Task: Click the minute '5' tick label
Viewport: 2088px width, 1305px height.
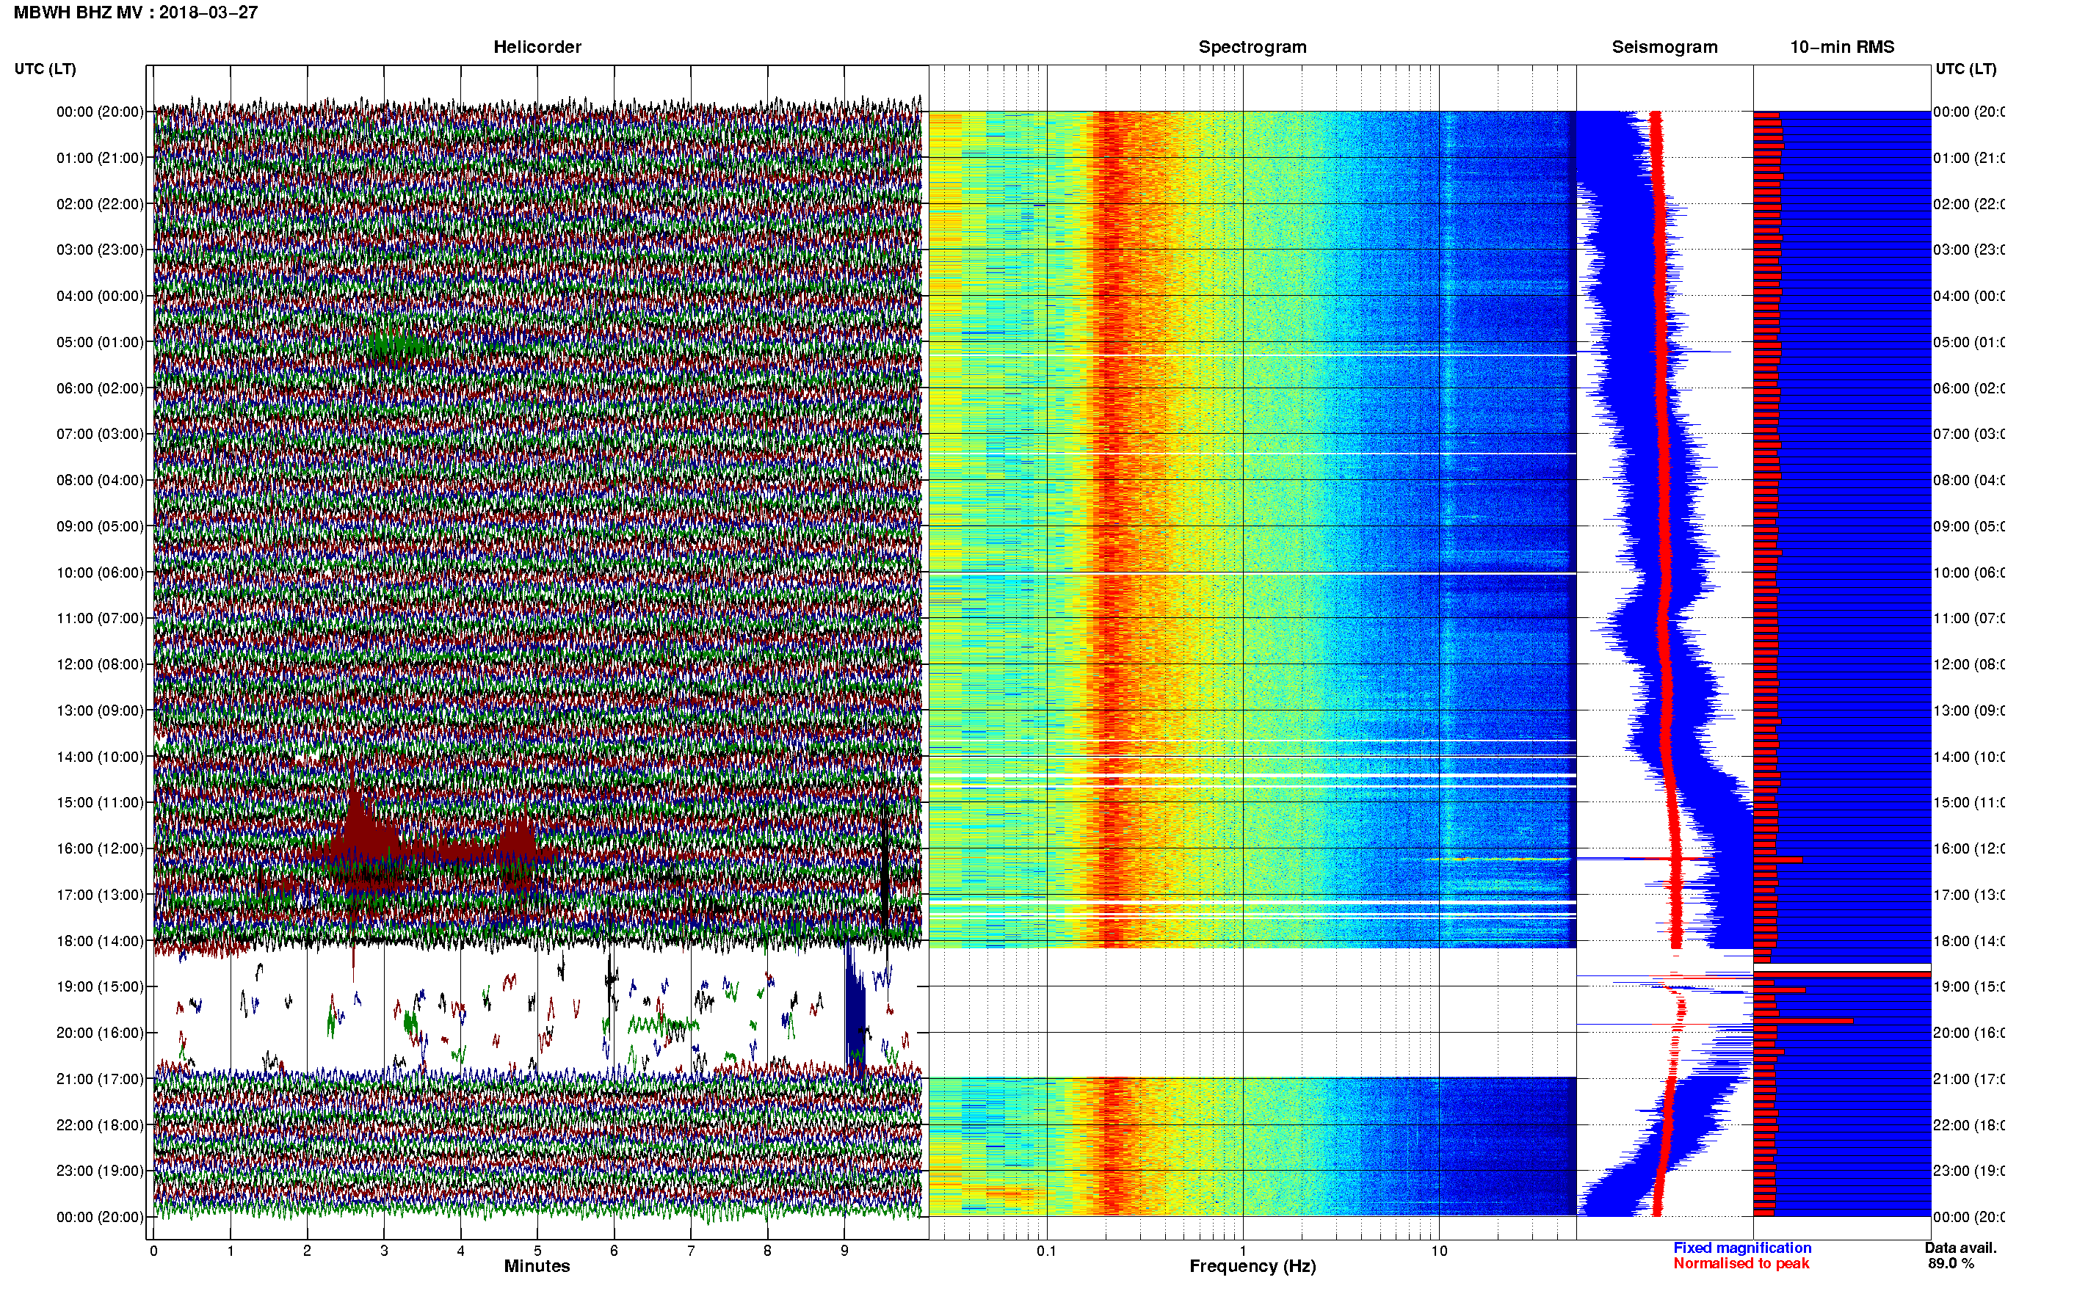Action: (537, 1251)
